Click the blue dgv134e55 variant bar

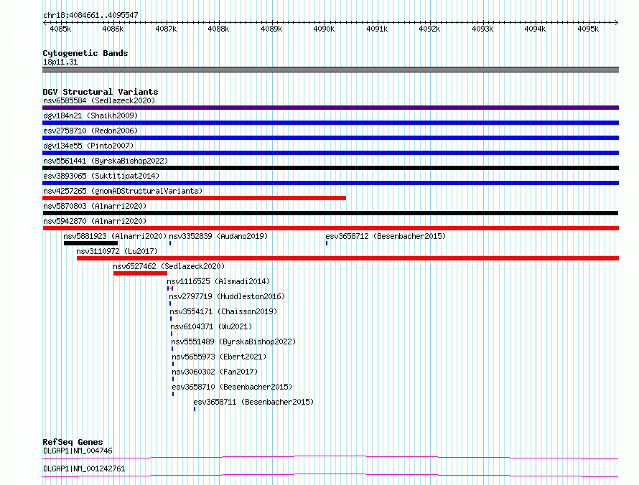(330, 153)
